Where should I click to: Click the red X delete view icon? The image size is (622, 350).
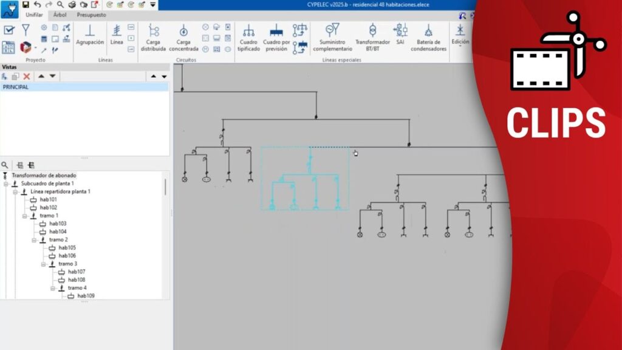[27, 77]
